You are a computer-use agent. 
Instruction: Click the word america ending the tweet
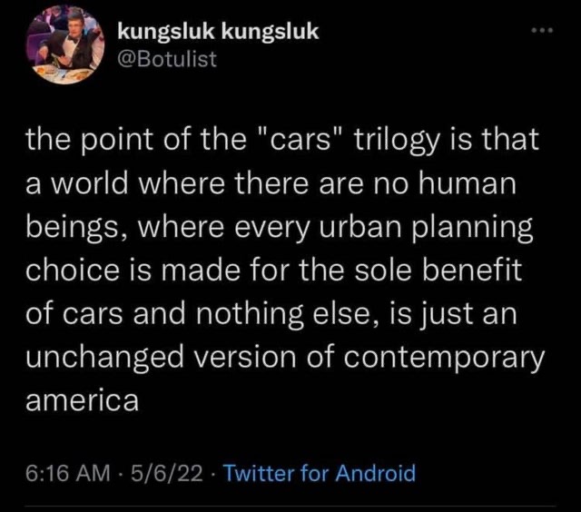pos(83,401)
